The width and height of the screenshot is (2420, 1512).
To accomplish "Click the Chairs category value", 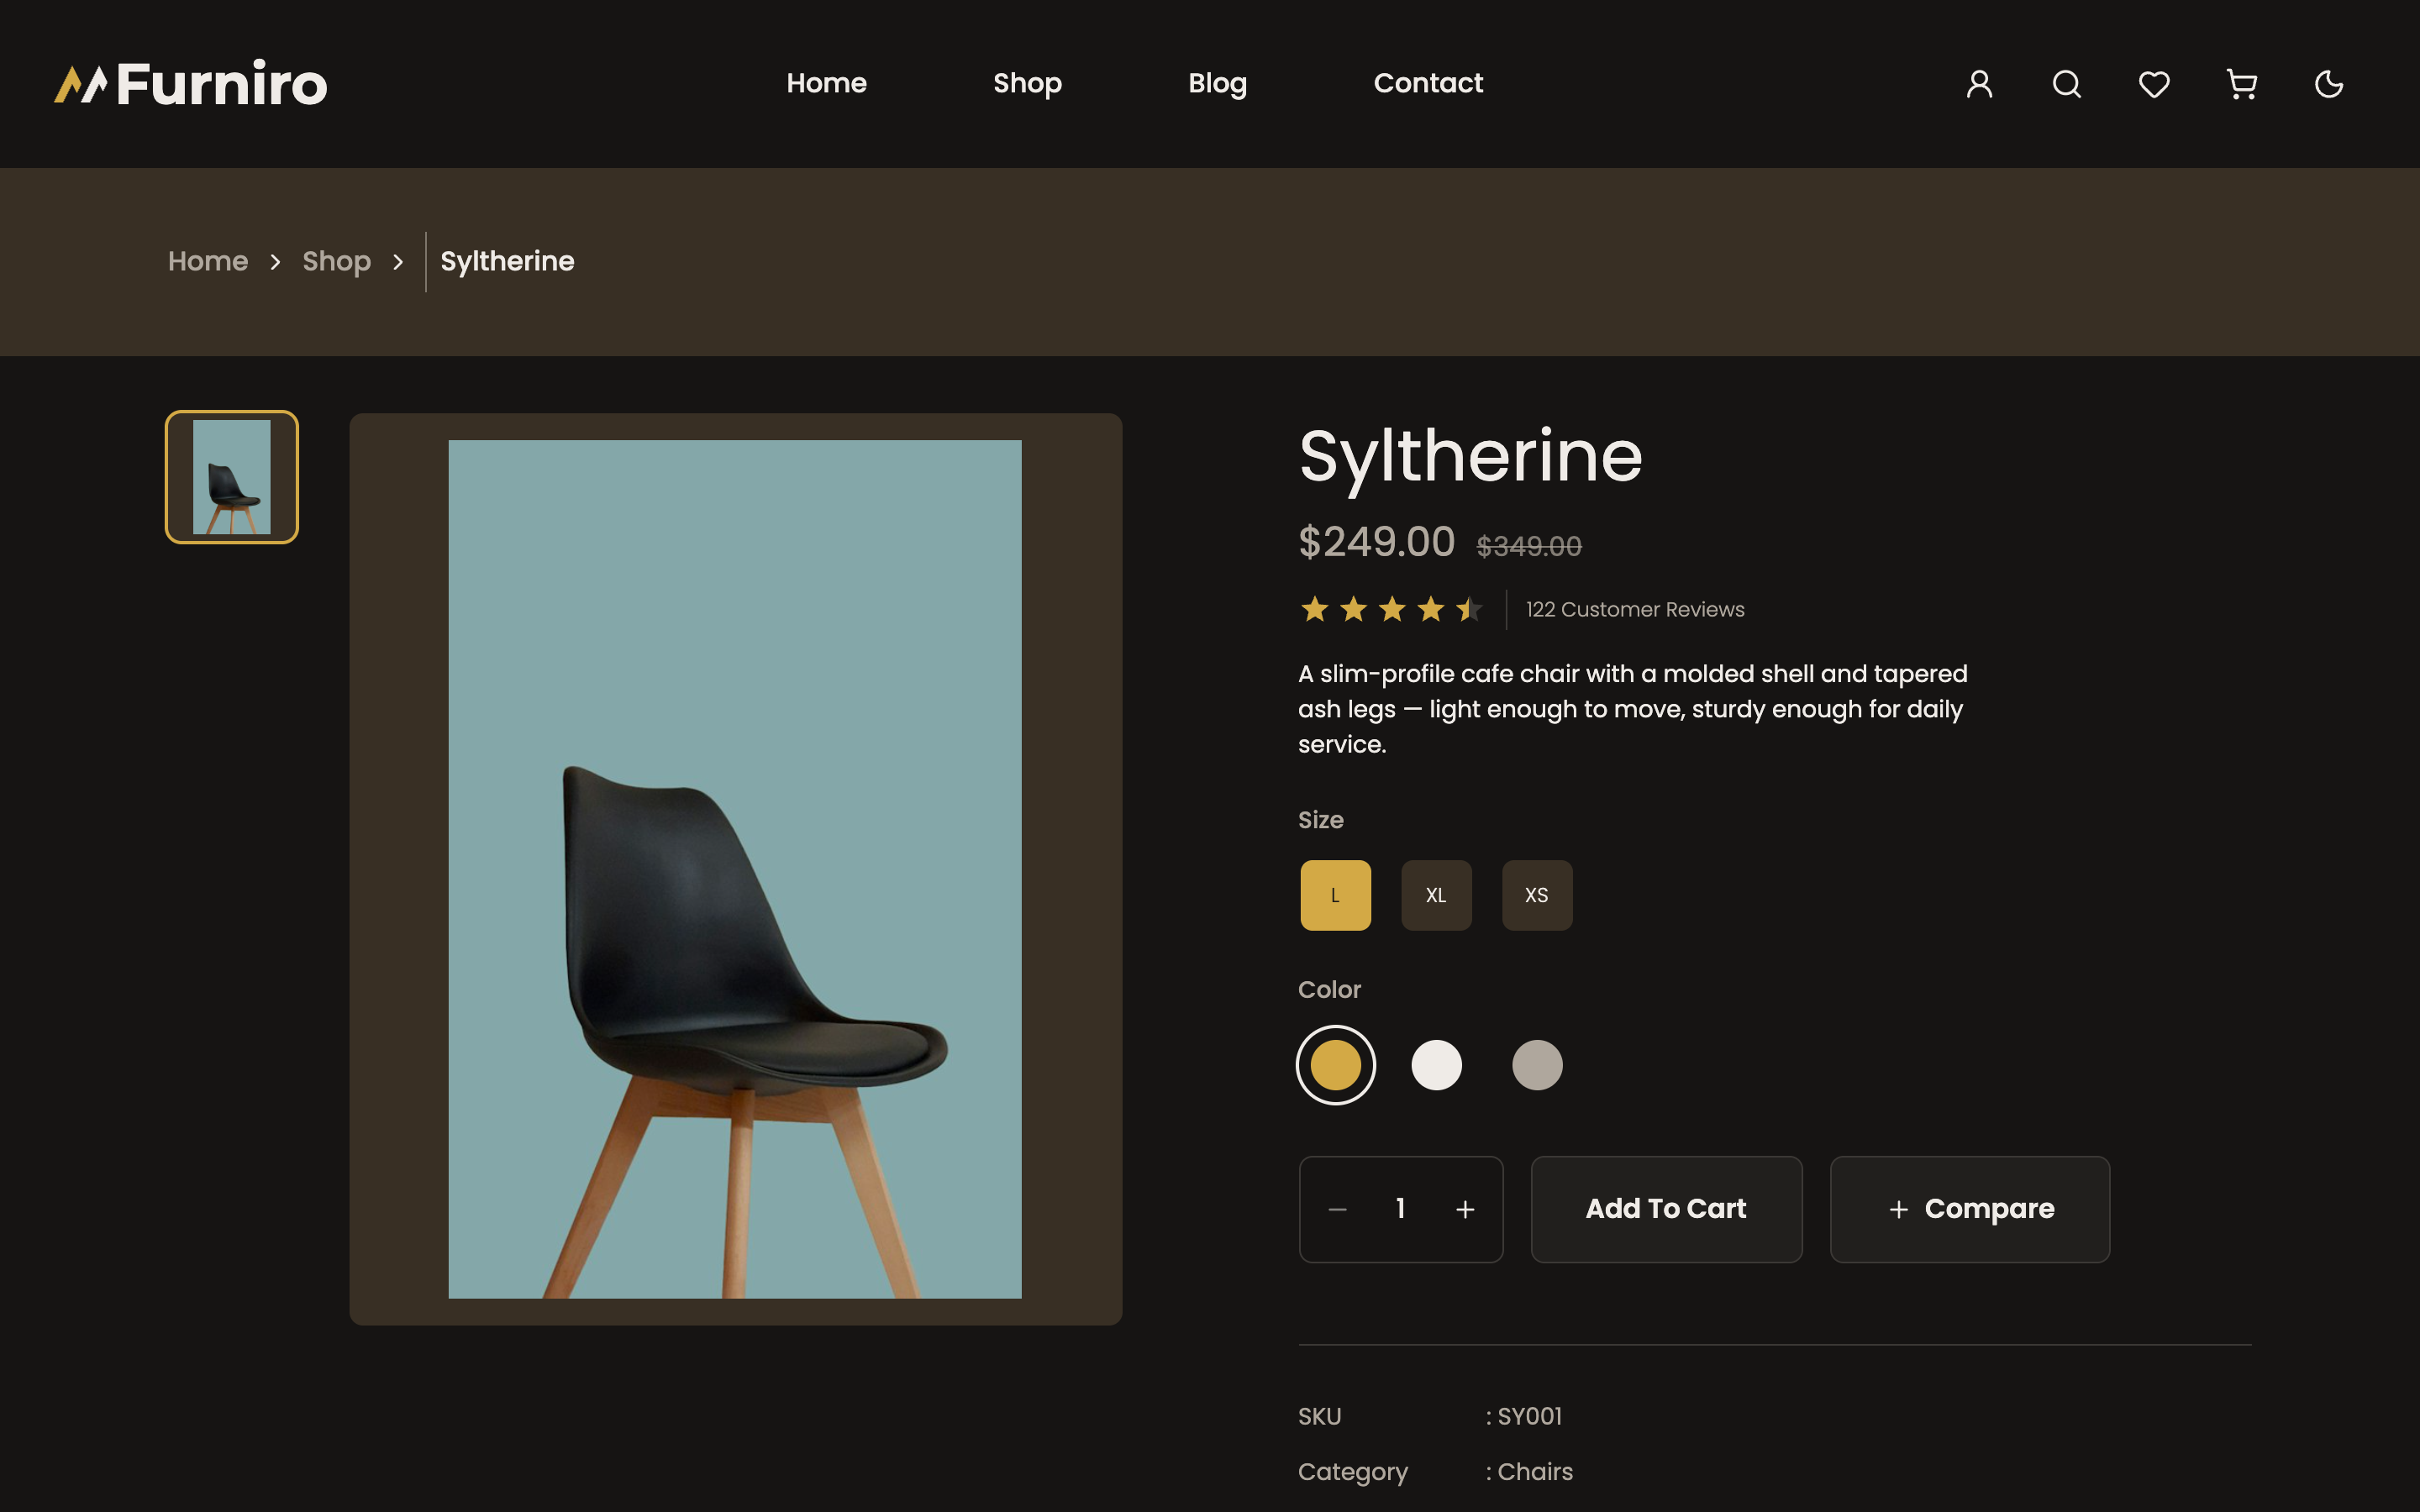I will [1535, 1471].
